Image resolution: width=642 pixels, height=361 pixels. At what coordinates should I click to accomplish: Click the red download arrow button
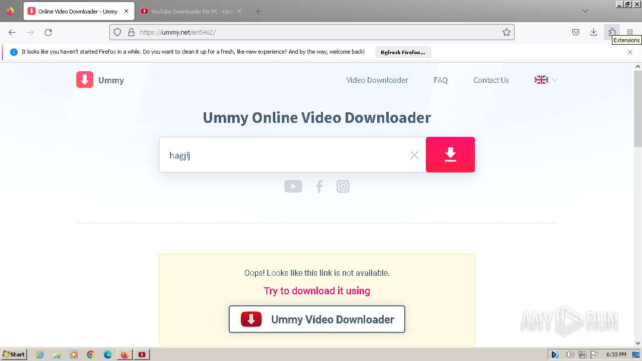click(x=450, y=154)
